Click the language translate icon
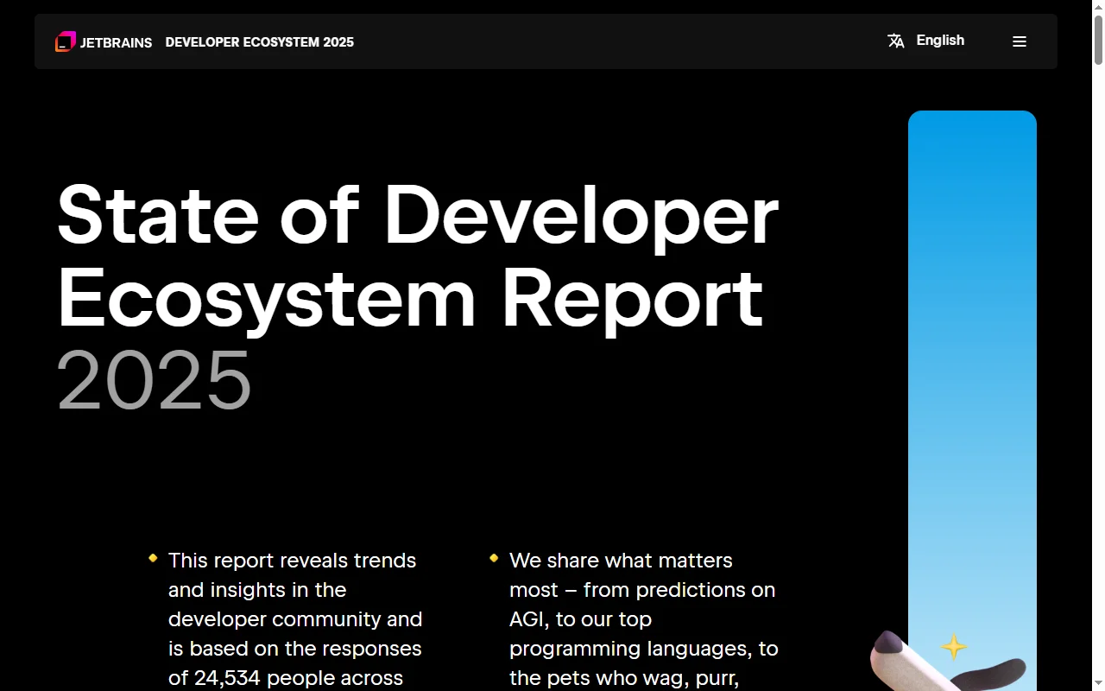1105x691 pixels. click(896, 41)
